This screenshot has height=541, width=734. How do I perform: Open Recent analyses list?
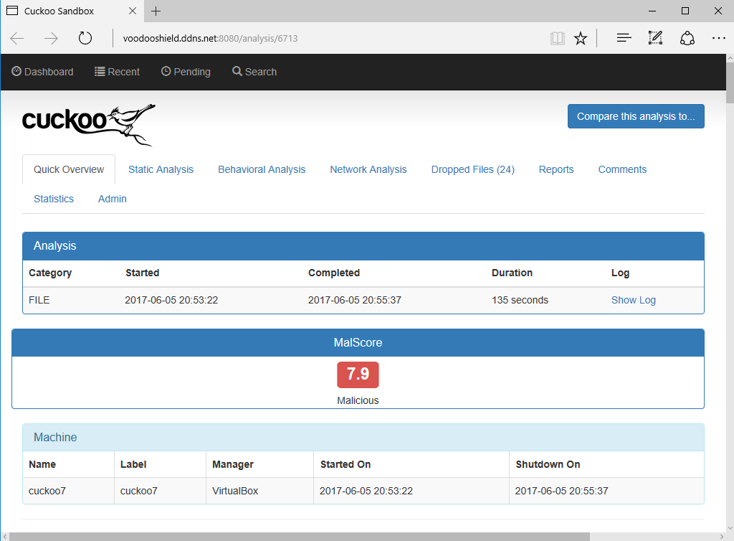(117, 72)
